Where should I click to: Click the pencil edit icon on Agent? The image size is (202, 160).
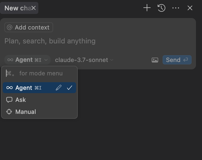coord(59,88)
